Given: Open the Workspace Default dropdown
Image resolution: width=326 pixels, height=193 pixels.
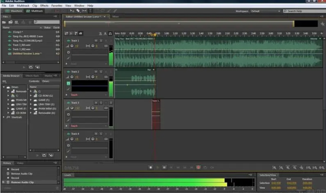Looking at the screenshot, I should [265, 11].
